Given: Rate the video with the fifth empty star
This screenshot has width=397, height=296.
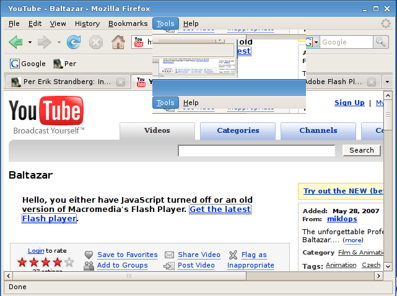Looking at the screenshot, I should (69, 263).
